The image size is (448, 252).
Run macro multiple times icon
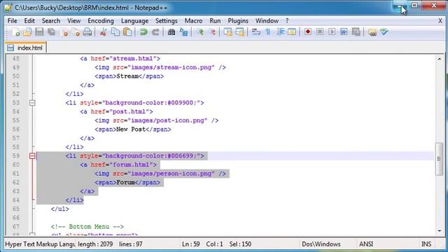344,31
